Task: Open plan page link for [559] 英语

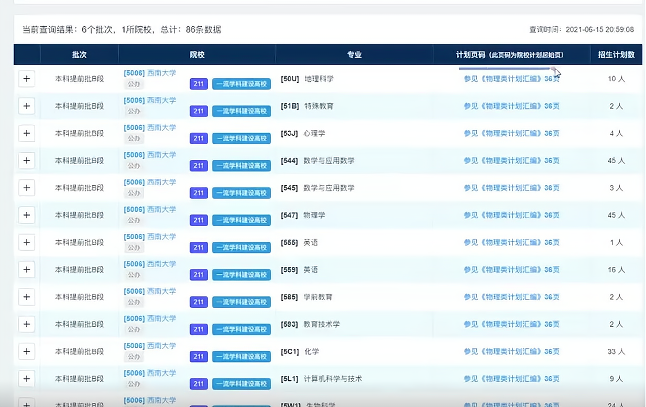Action: tap(511, 270)
